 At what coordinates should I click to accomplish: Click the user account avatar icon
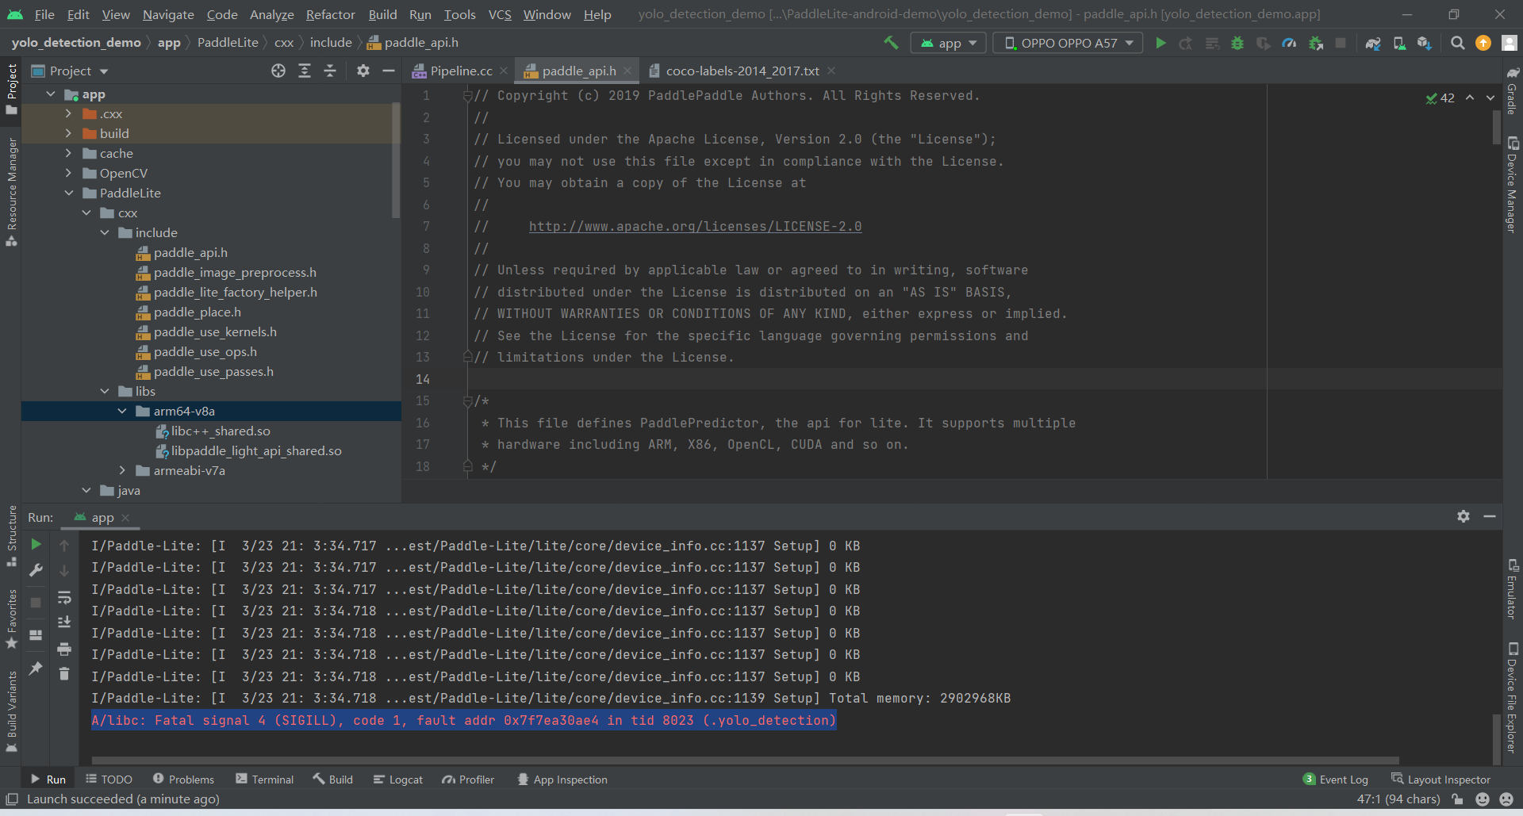click(x=1510, y=43)
